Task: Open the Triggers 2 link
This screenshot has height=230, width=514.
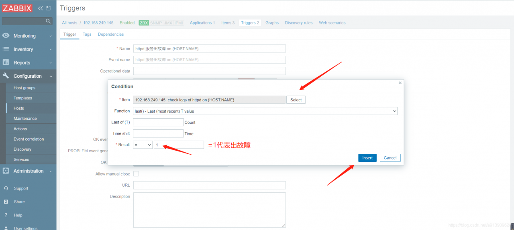Action: pyautogui.click(x=250, y=23)
